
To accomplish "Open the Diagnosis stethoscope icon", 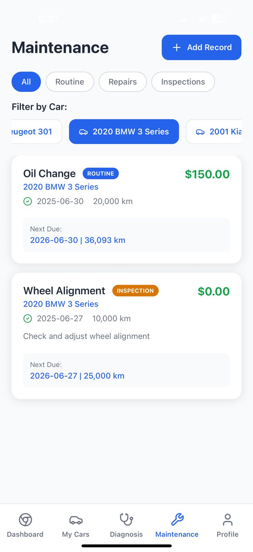I will (126, 520).
